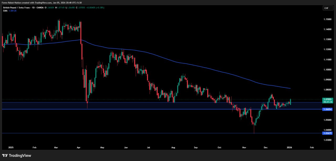Click the Nov label on time axis
This screenshot has width=336, height=161.
244,147
